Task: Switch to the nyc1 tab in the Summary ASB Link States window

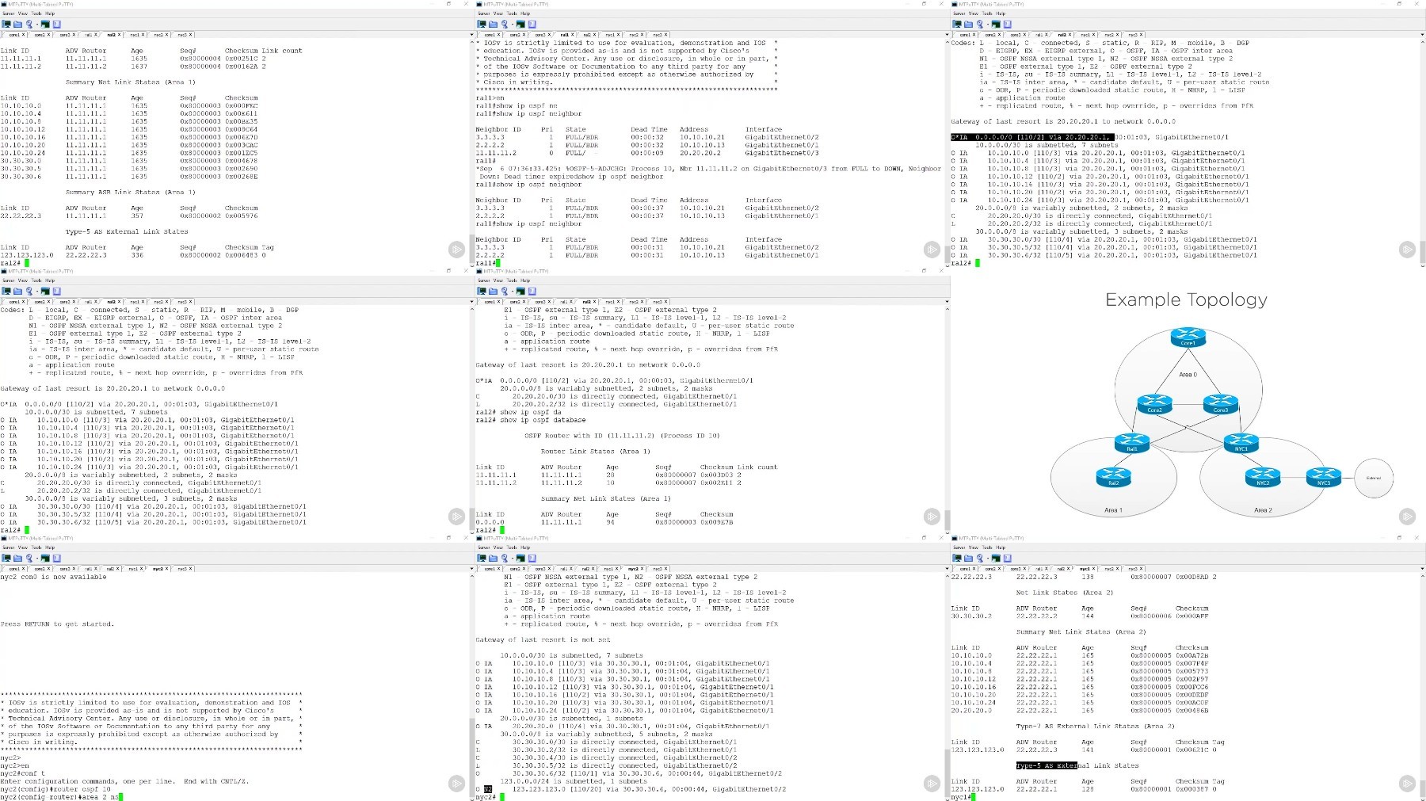Action: [134, 35]
